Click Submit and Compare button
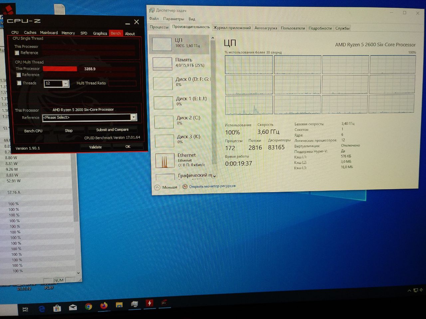 (x=112, y=130)
